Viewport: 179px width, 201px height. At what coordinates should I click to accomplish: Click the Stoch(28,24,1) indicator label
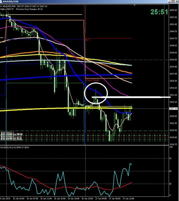(14, 148)
